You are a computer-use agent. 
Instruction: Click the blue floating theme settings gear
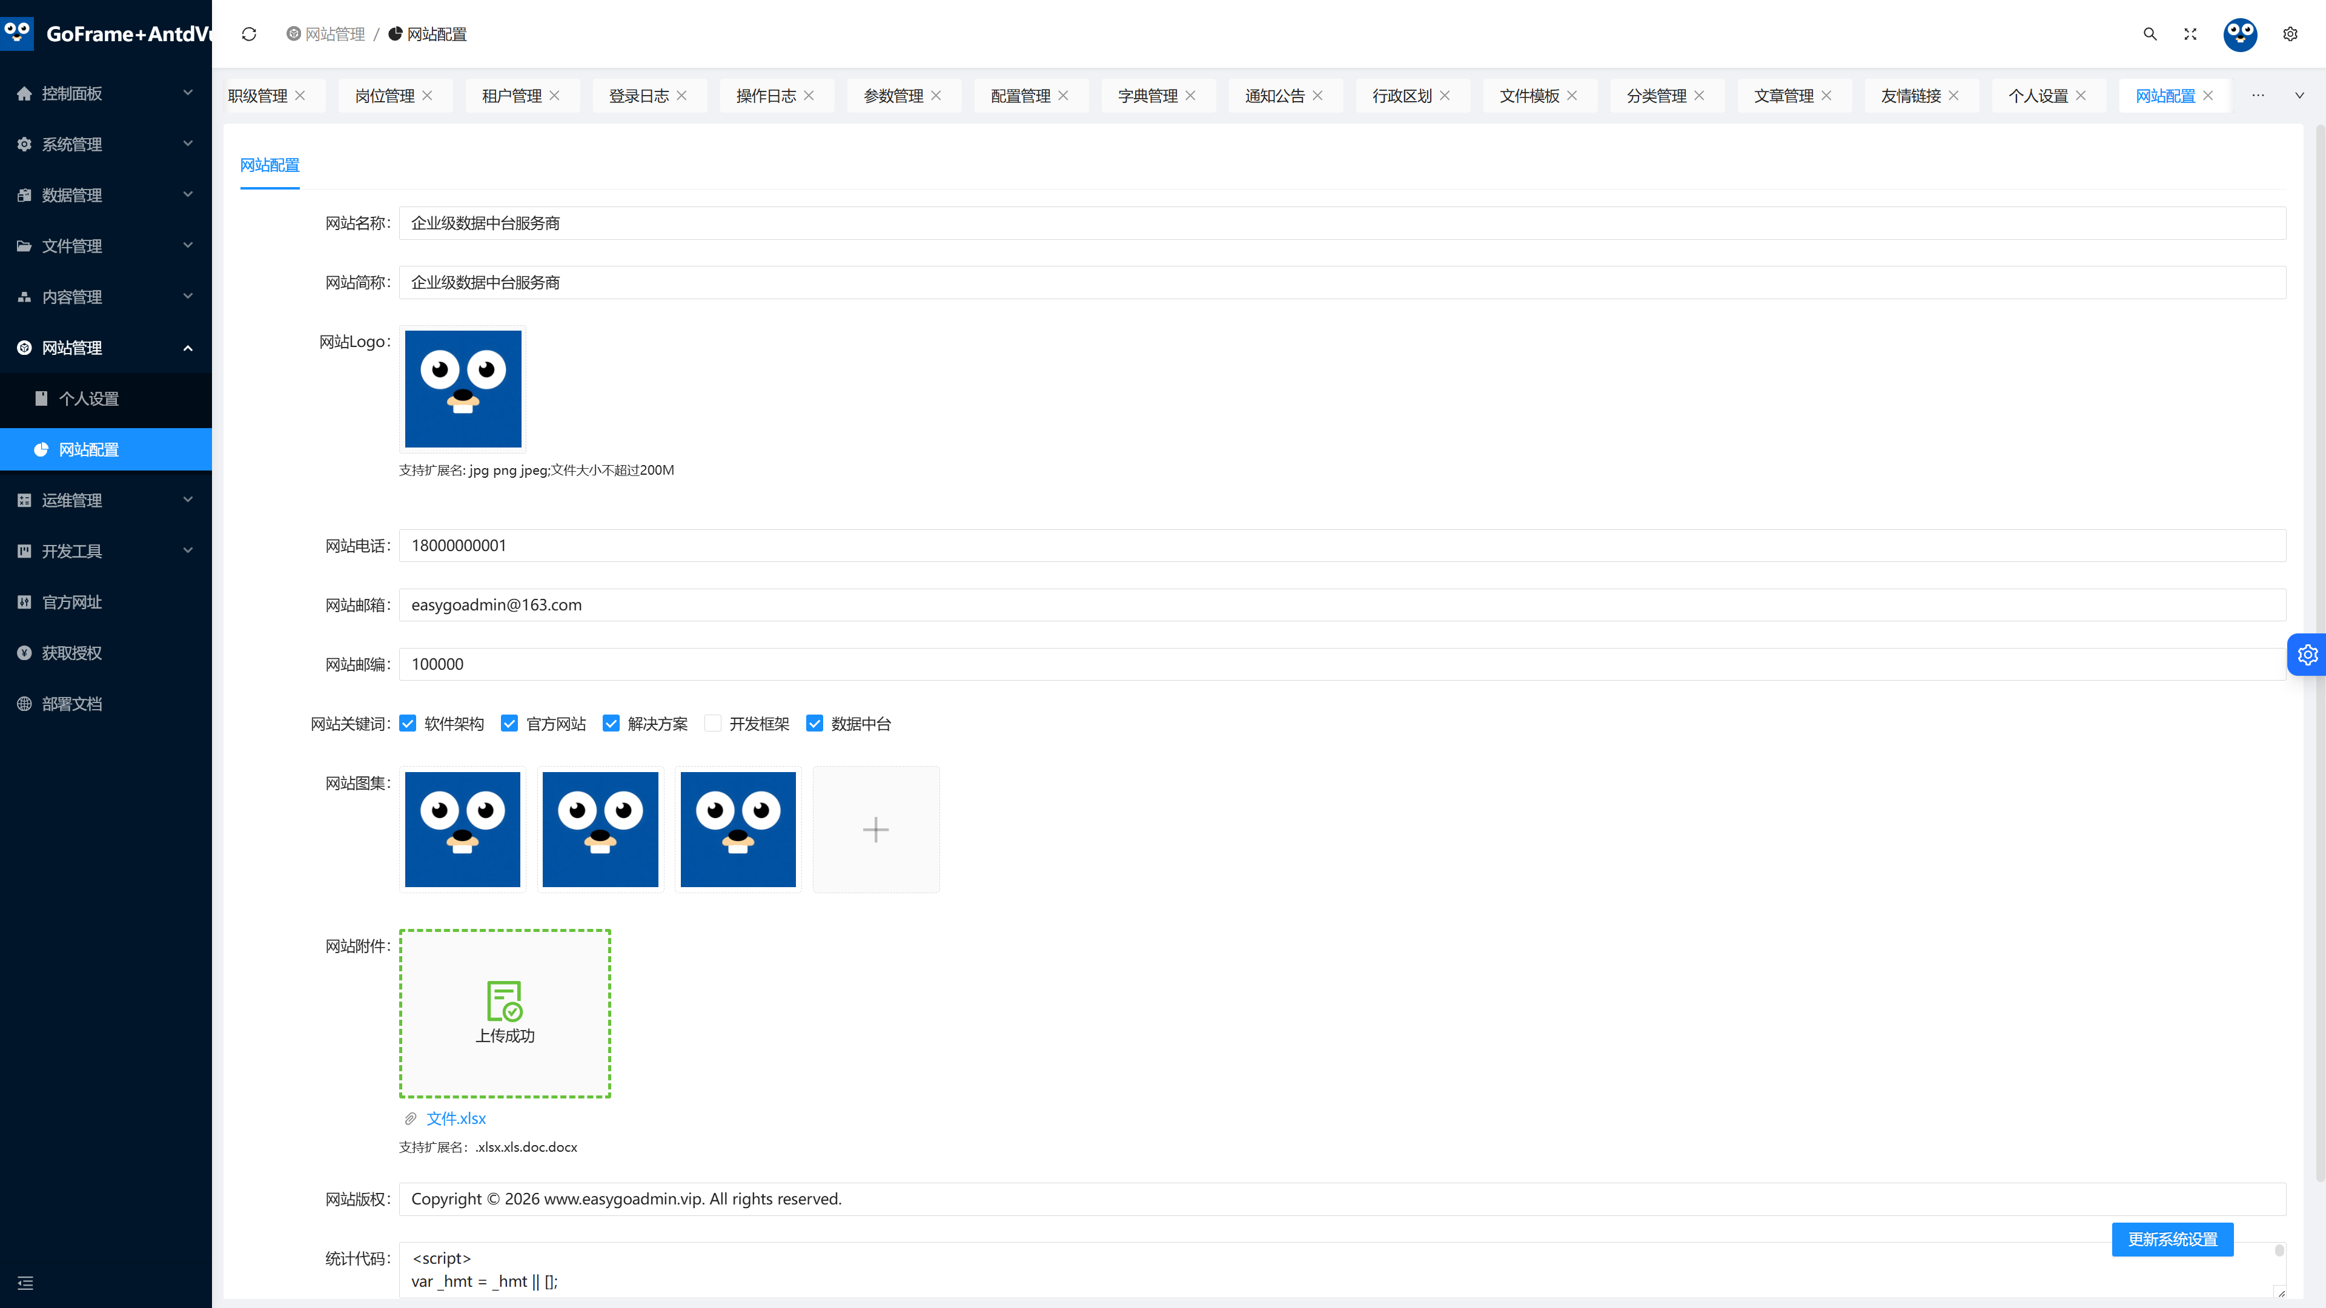2307,655
